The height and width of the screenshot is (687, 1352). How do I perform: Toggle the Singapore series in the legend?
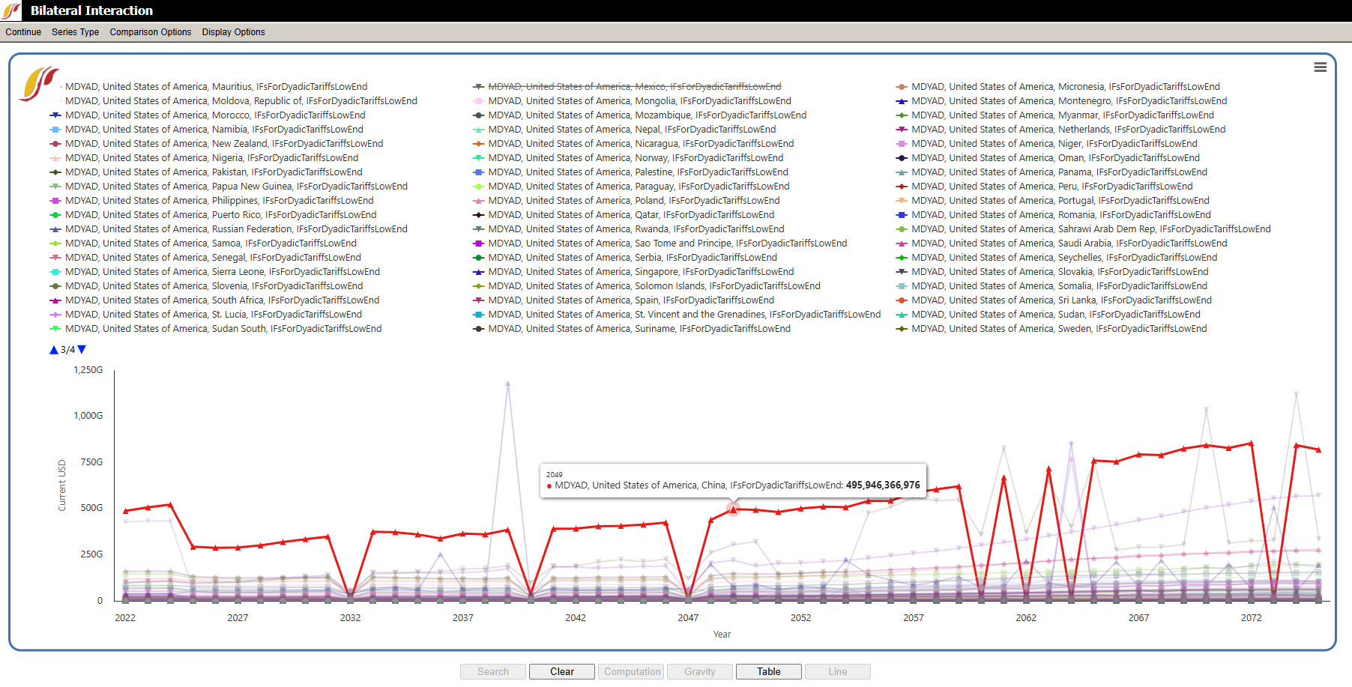click(x=640, y=272)
